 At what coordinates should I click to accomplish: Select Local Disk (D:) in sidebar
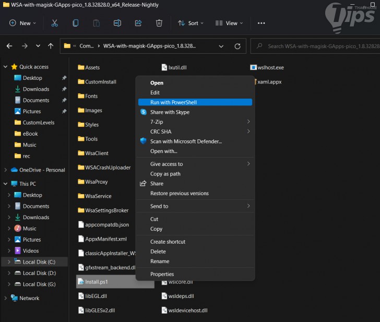(x=39, y=273)
